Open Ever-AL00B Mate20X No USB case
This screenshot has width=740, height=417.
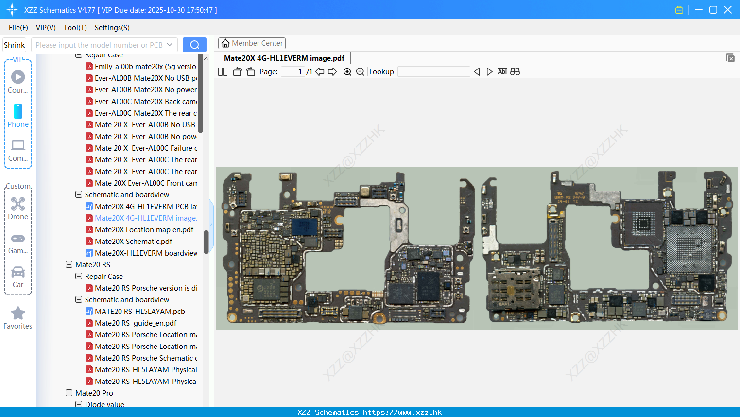[x=142, y=78]
